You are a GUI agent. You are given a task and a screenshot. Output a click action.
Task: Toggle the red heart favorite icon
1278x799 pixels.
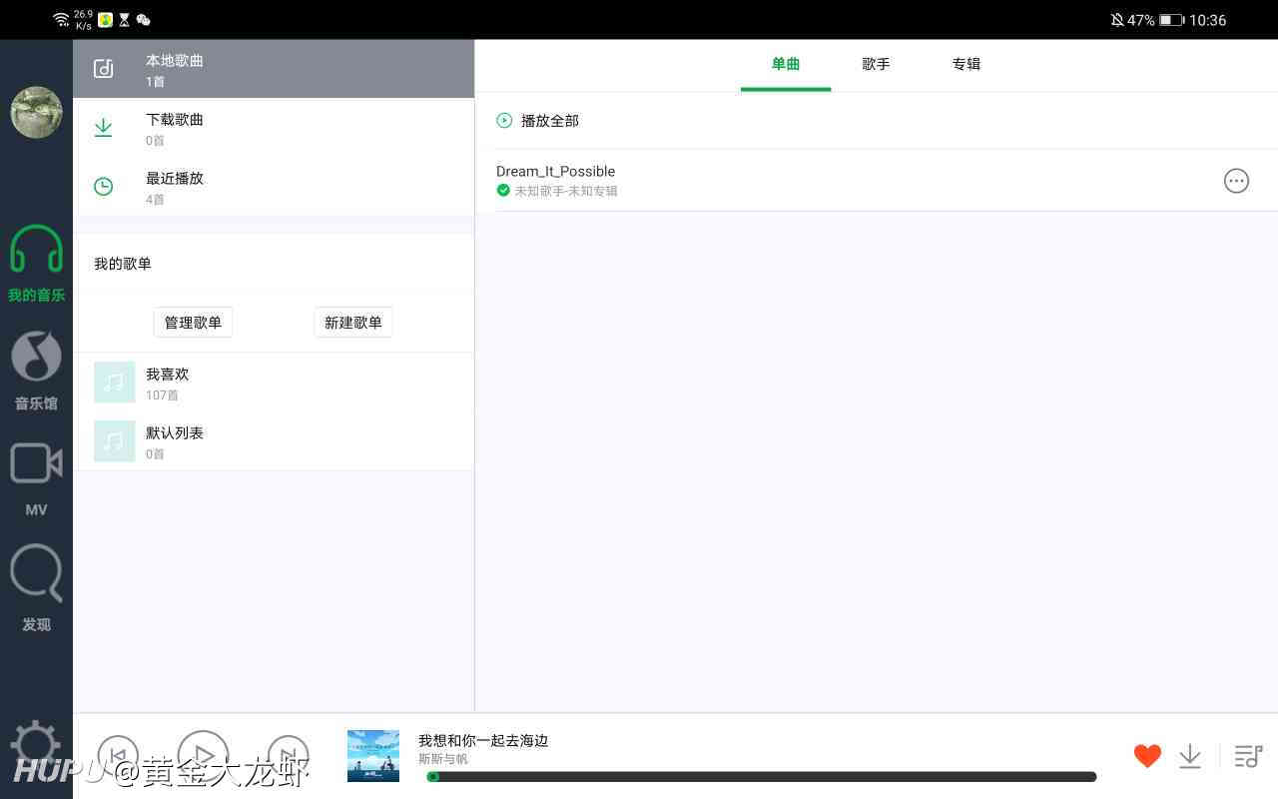[x=1147, y=756]
